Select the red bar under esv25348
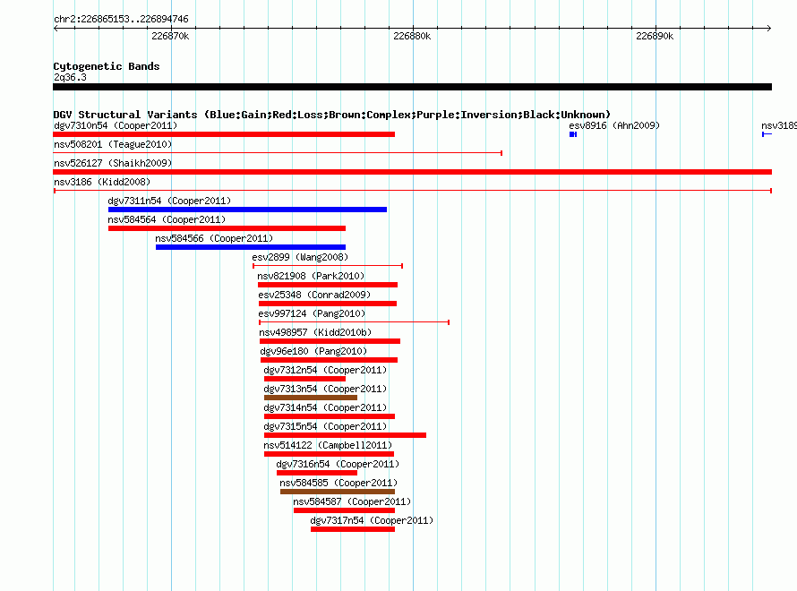 tap(328, 304)
